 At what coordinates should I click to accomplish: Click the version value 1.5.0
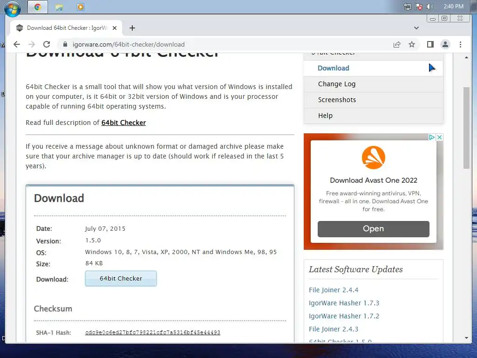pos(93,240)
